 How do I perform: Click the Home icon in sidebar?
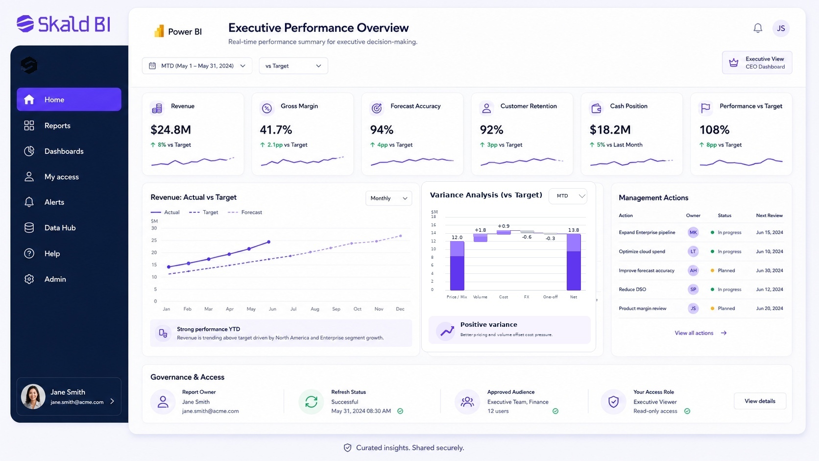tap(29, 99)
